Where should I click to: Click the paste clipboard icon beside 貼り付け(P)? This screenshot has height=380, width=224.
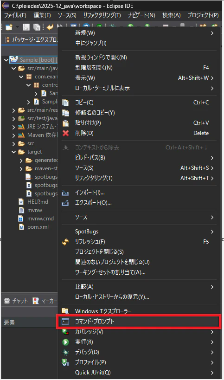(65, 123)
